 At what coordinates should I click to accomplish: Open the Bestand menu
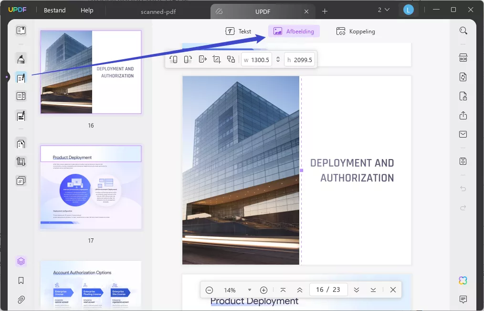click(x=54, y=10)
